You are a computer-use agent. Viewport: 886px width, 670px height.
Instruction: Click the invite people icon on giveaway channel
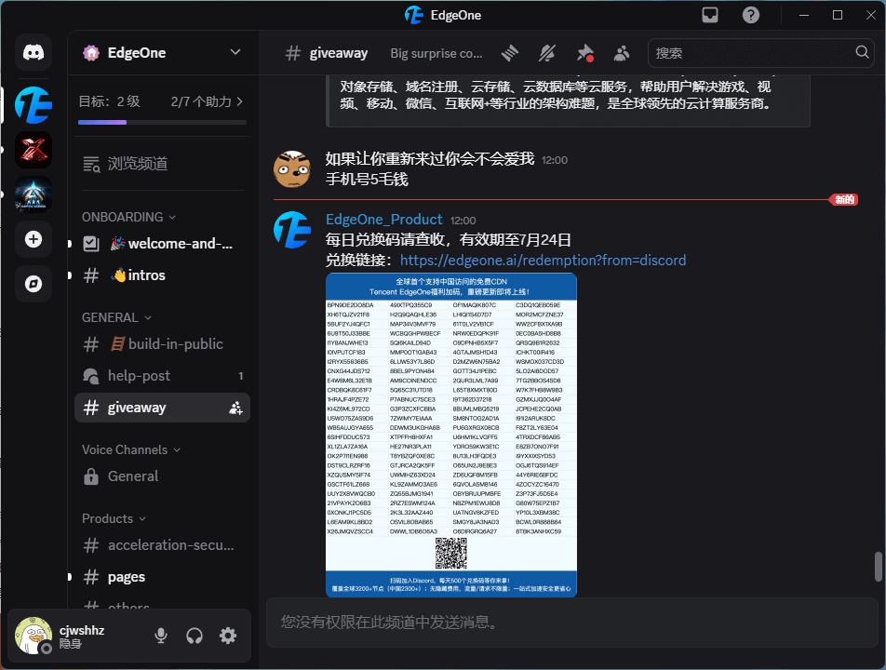point(235,408)
